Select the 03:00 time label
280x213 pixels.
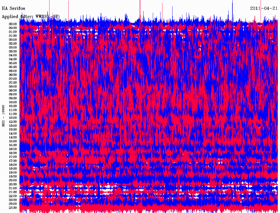tap(13, 48)
